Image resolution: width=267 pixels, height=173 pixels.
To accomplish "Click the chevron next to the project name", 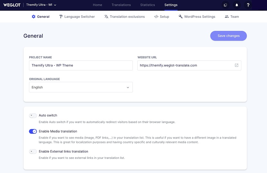I will click(55, 5).
